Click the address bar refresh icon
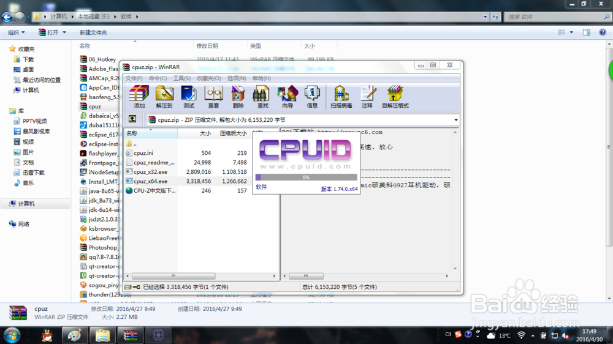The width and height of the screenshot is (613, 344). [495, 17]
